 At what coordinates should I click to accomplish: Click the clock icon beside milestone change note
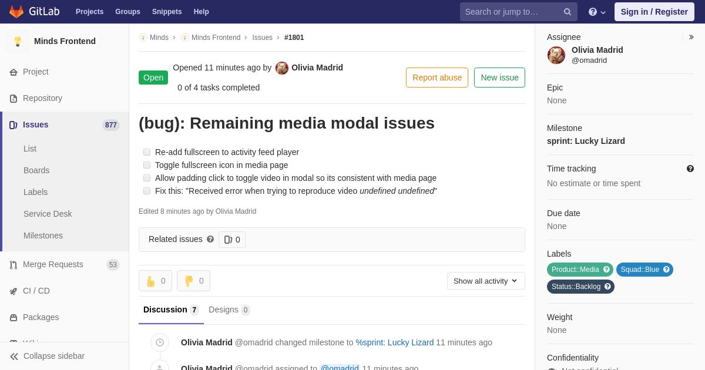point(160,342)
